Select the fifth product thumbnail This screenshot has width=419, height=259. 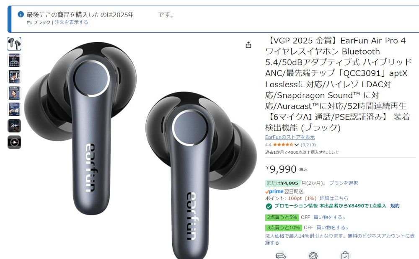pyautogui.click(x=14, y=109)
